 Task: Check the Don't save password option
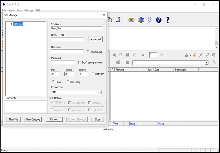80,62
